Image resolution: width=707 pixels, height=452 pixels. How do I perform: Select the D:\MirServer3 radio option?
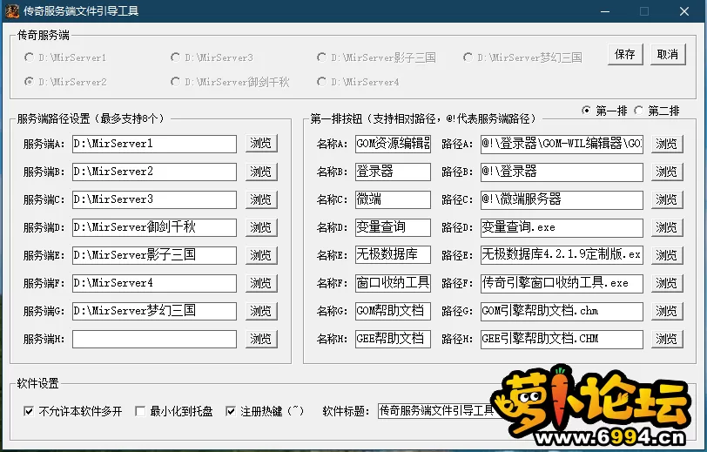pyautogui.click(x=212, y=57)
